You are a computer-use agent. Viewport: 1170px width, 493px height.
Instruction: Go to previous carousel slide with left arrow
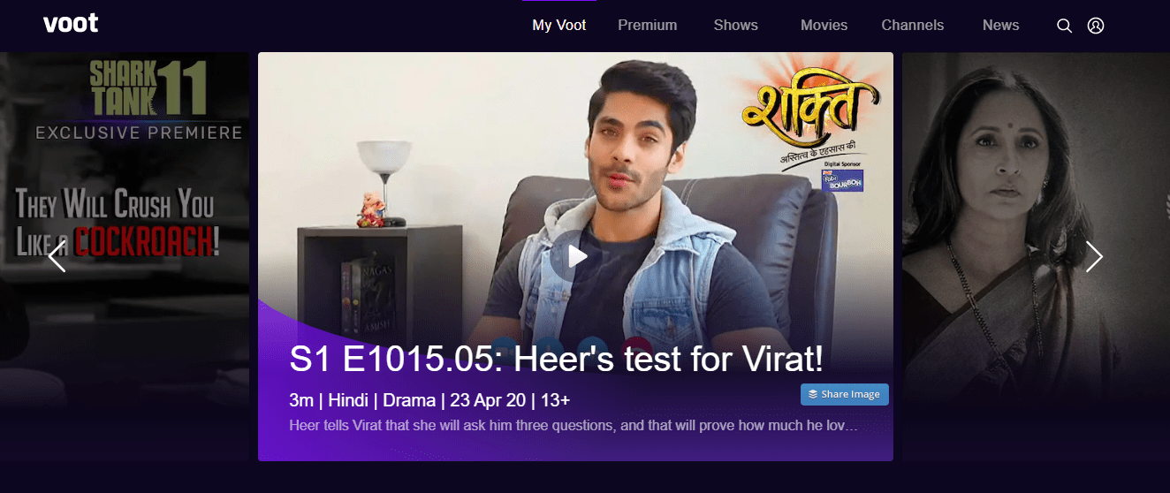pyautogui.click(x=57, y=256)
